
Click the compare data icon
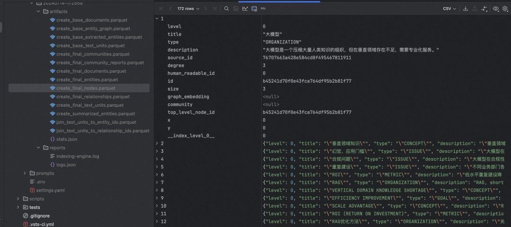(x=484, y=9)
